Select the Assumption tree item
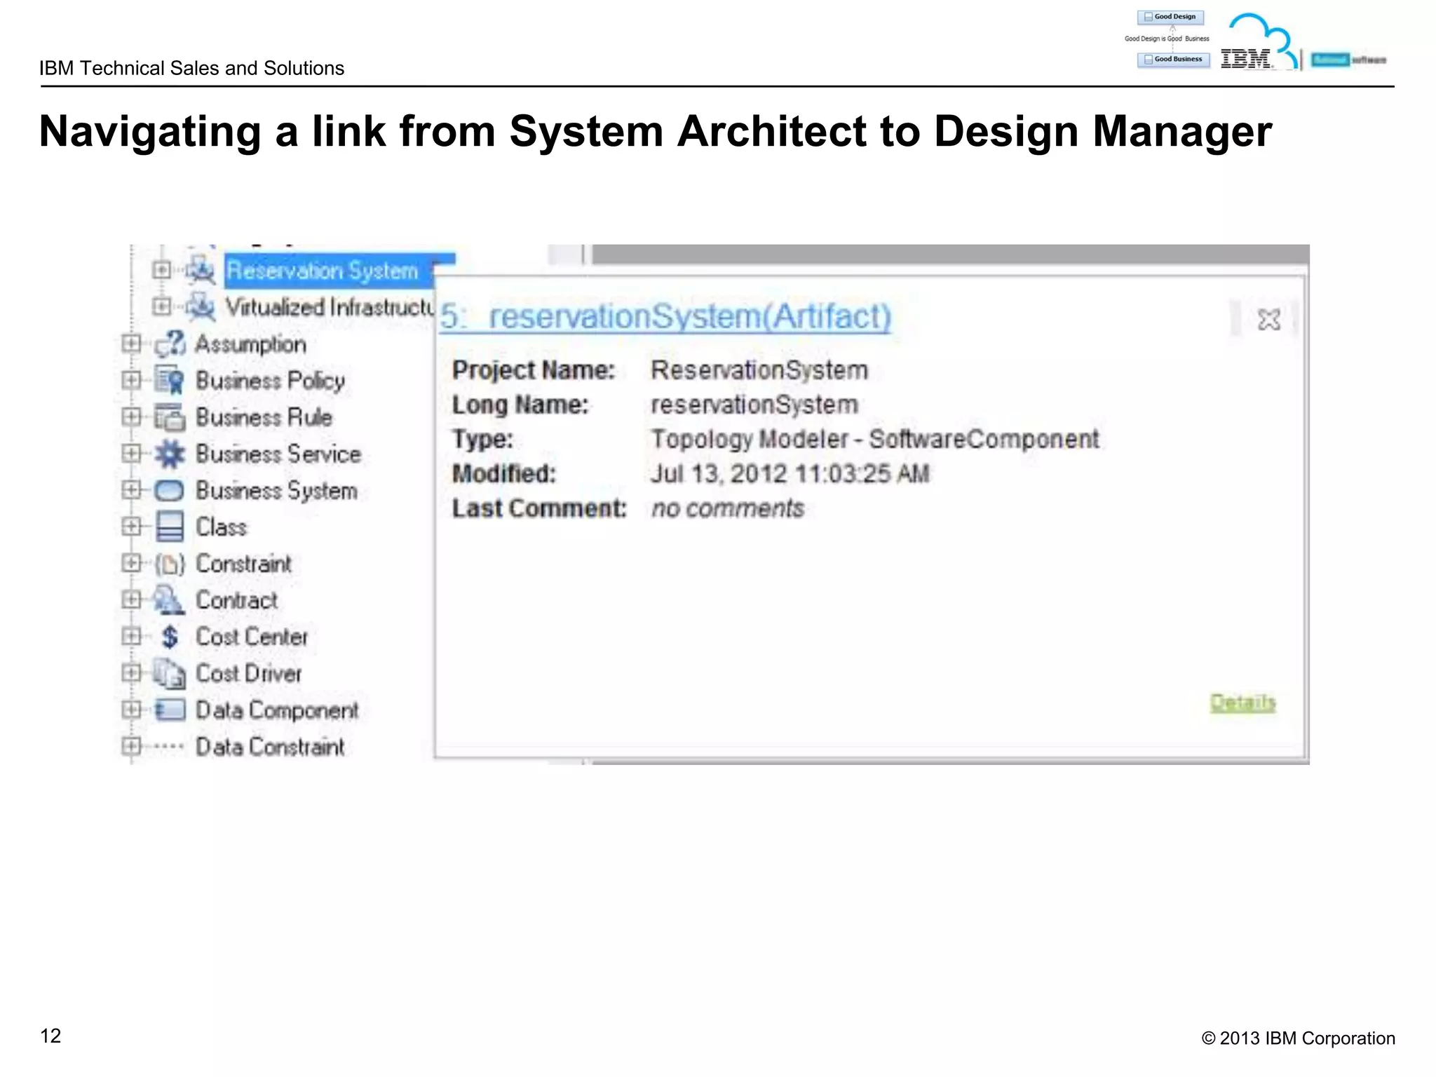Screen dimensions: 1436x1077 (x=251, y=344)
